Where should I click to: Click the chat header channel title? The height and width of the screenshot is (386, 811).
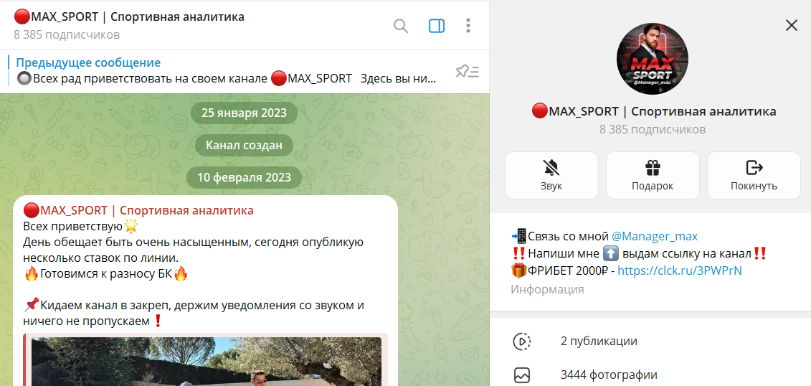[x=129, y=17]
